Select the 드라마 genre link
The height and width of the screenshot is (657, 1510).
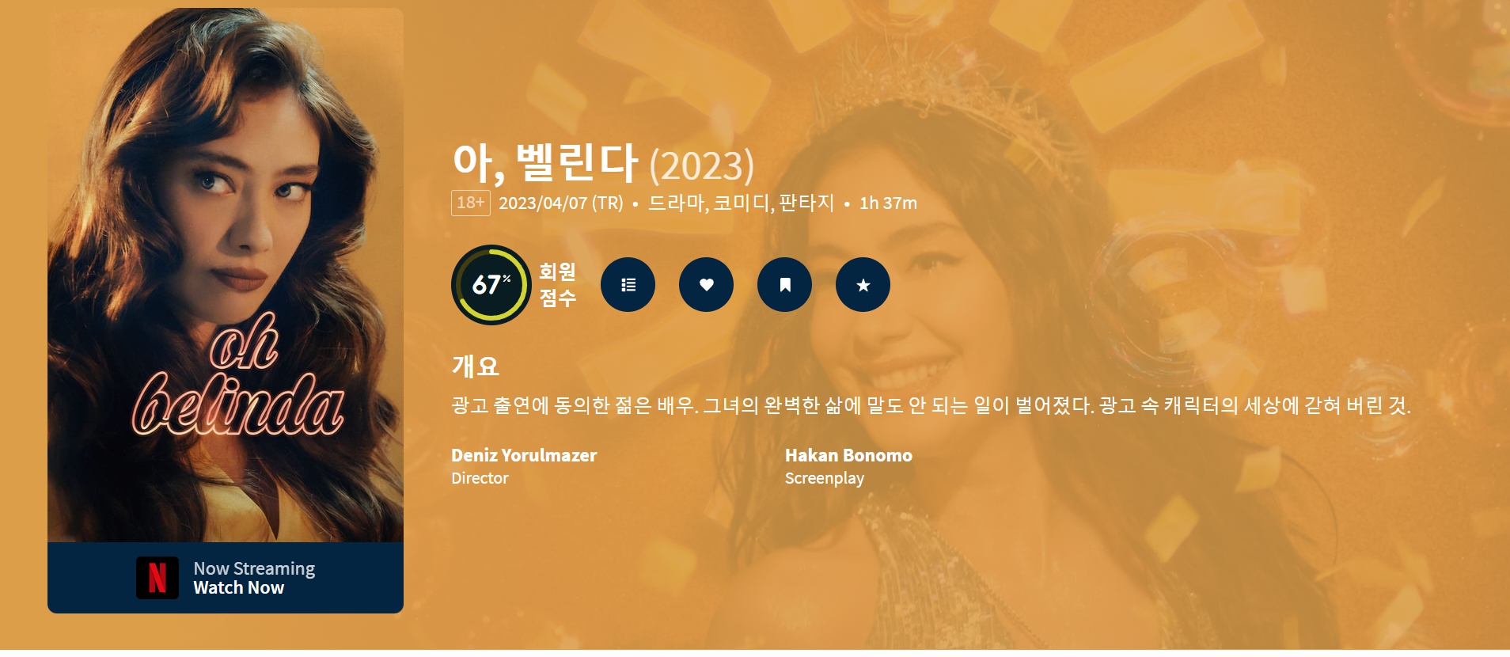tap(676, 203)
